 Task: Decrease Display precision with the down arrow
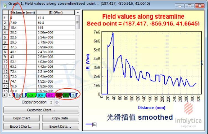click(57, 104)
